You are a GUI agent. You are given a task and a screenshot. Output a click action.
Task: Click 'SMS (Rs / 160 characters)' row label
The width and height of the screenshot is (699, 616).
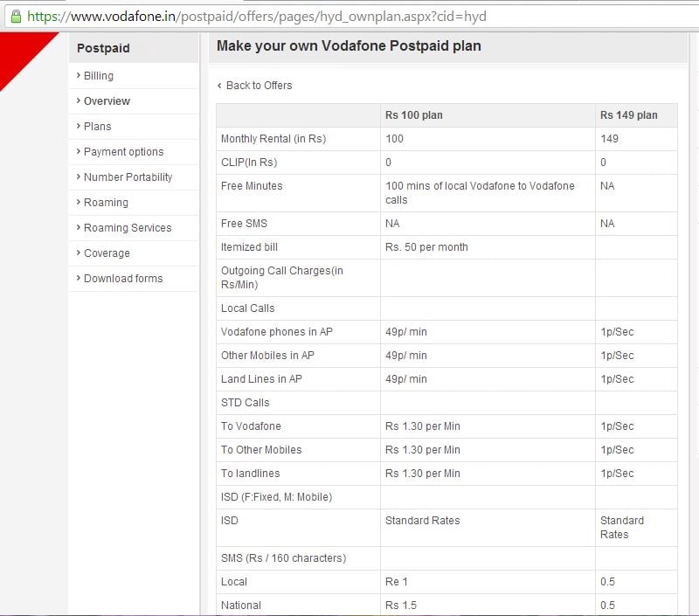(283, 558)
